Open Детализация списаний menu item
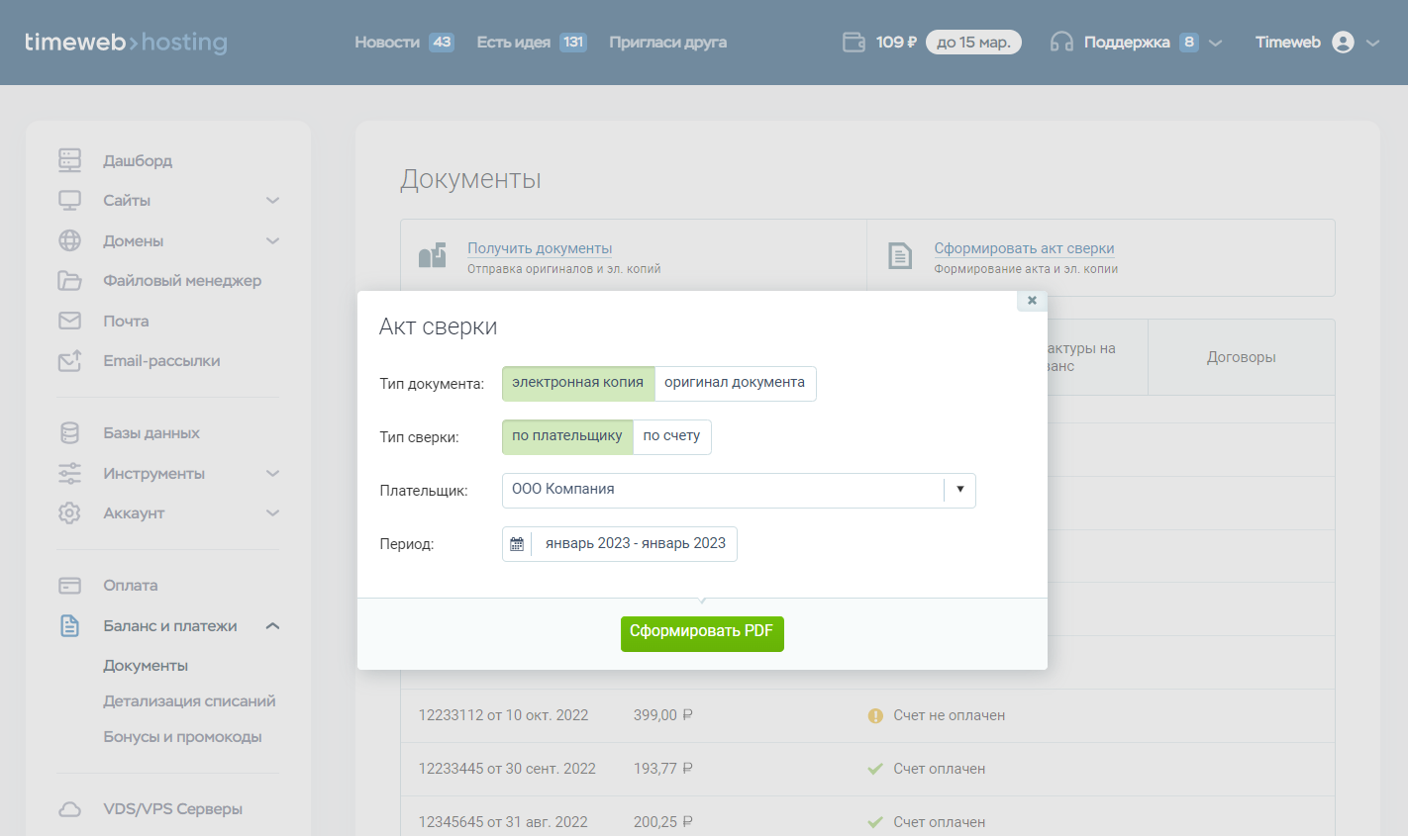Screen dimensions: 1408x836 (189, 701)
